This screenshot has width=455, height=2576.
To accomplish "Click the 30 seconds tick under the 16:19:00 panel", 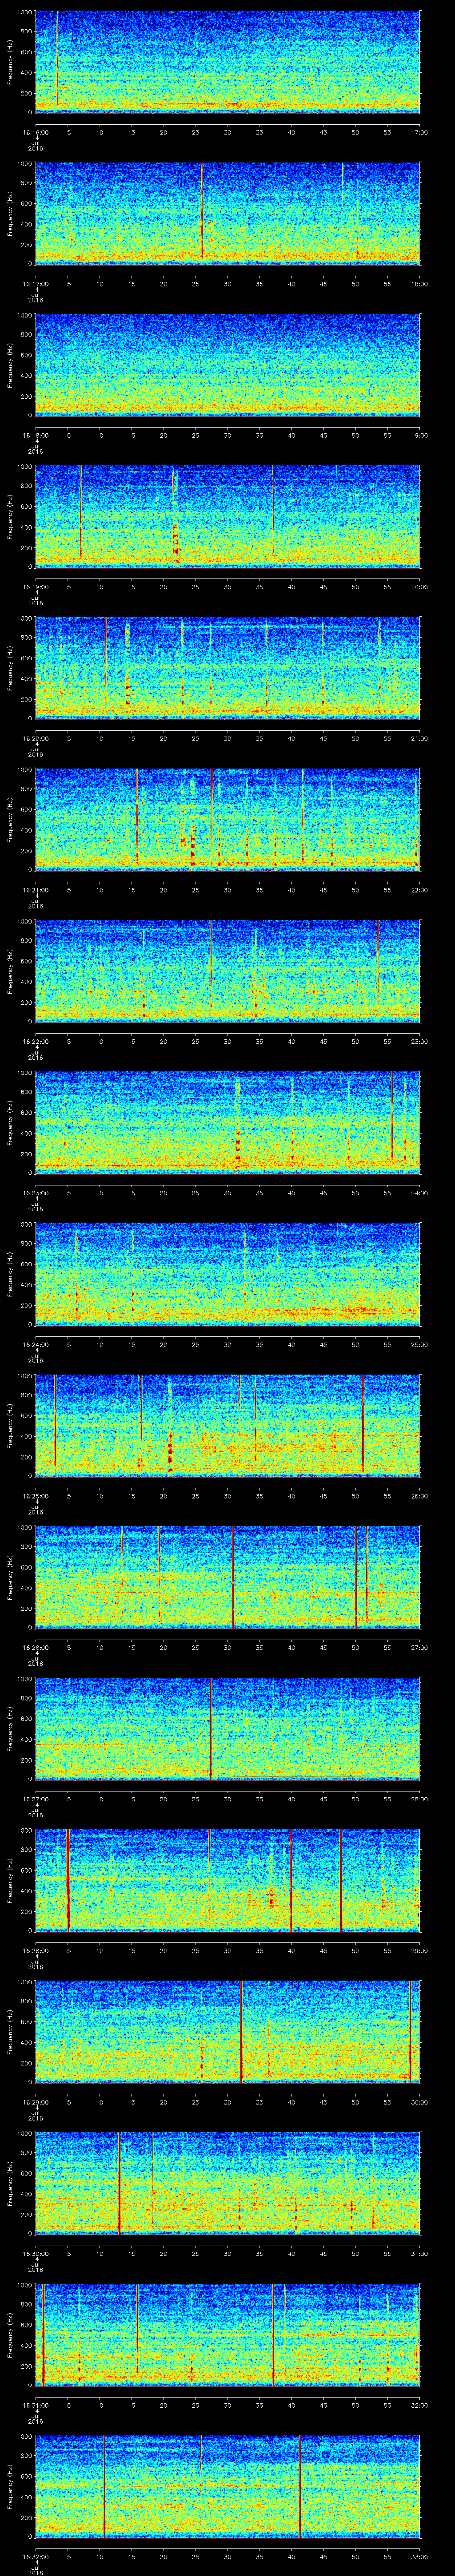I will pyautogui.click(x=227, y=586).
